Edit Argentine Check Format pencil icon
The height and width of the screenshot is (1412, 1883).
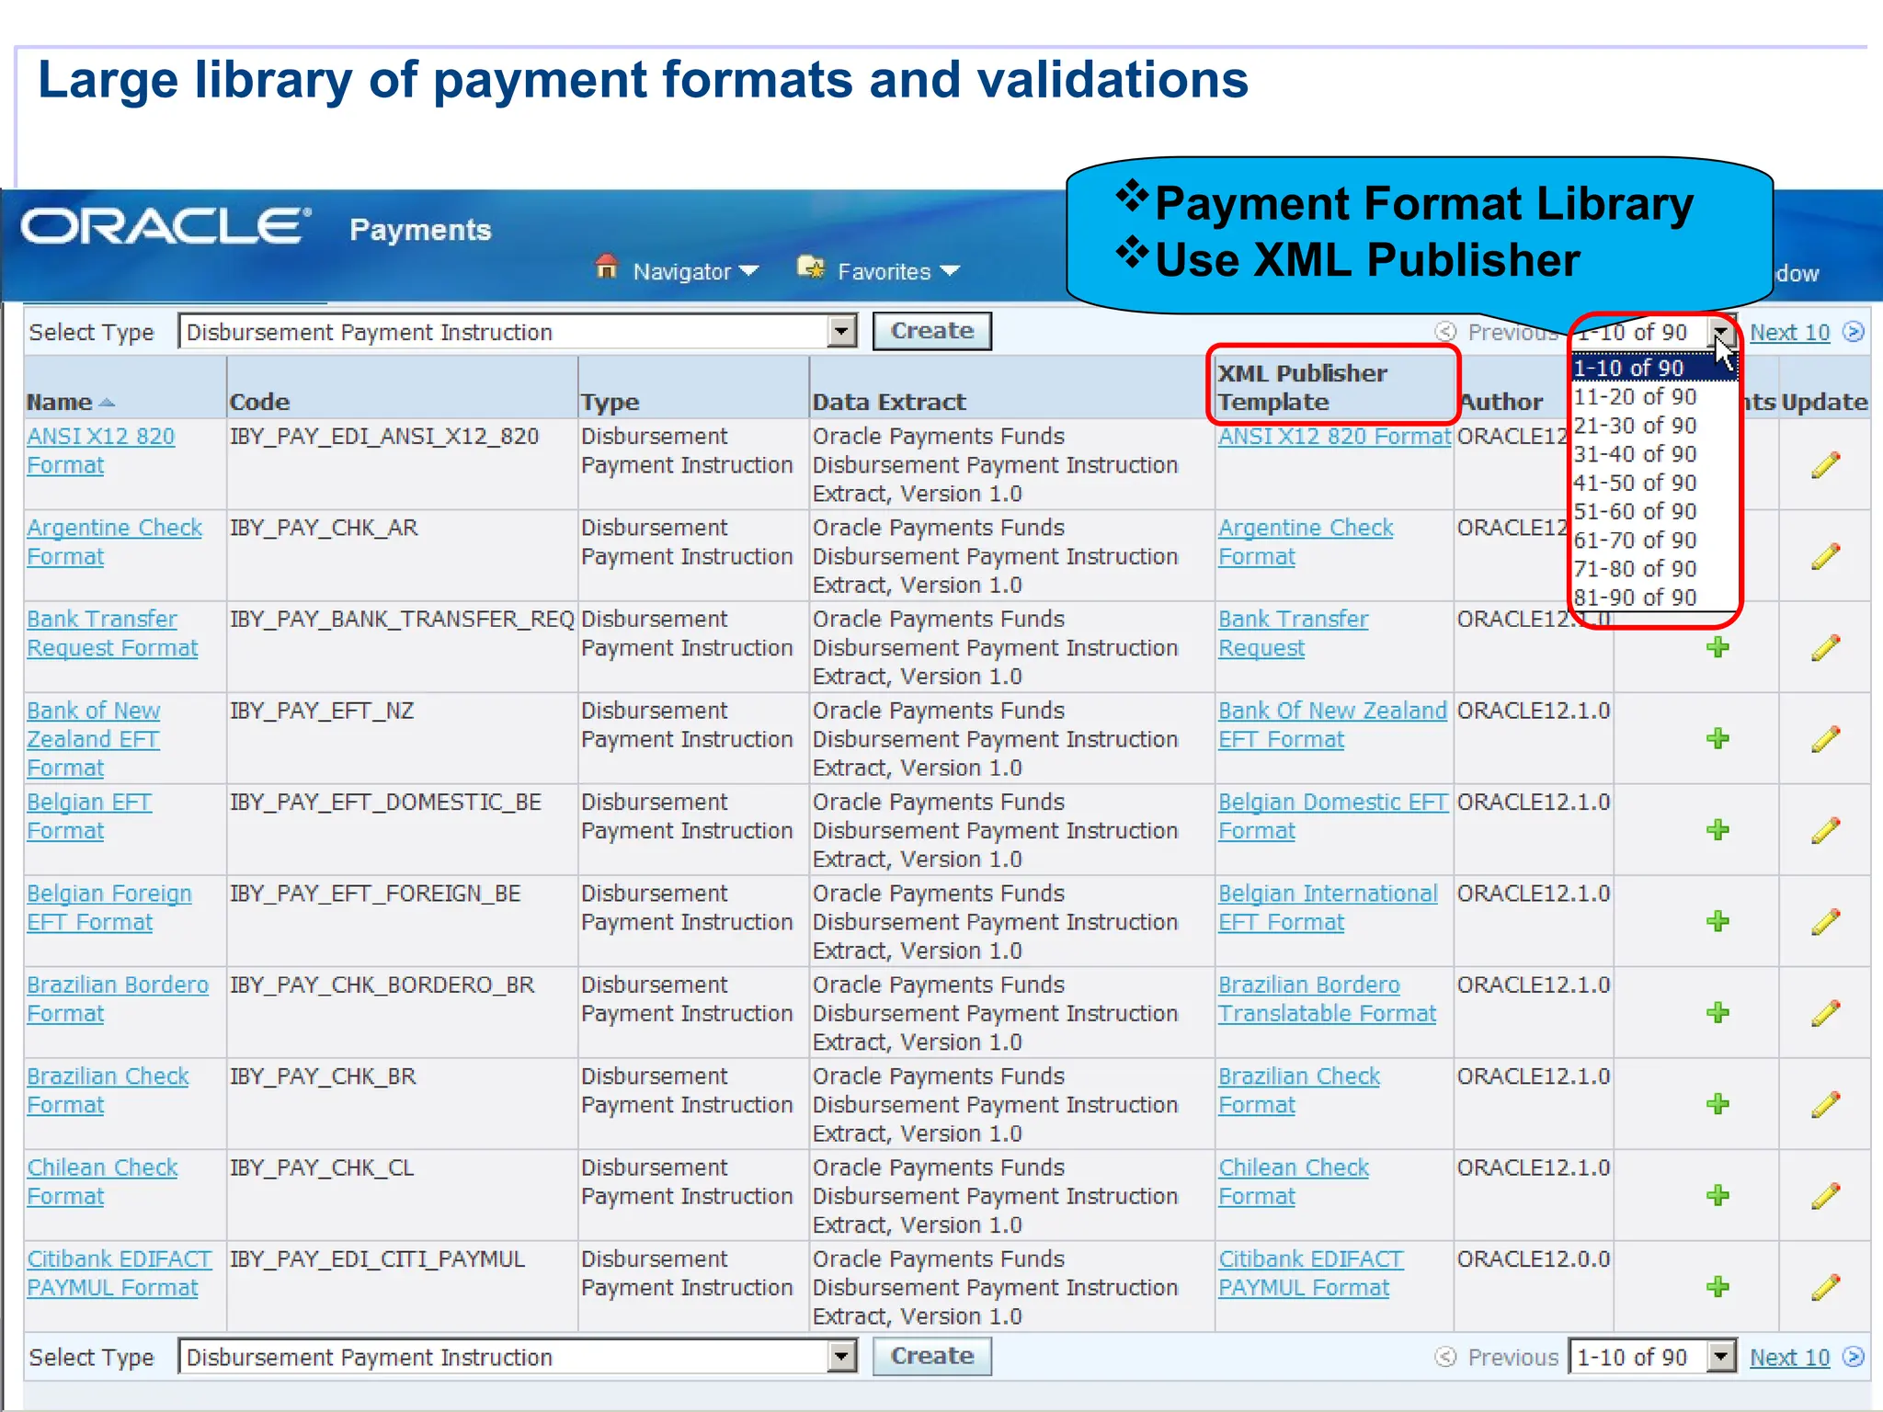tap(1825, 556)
